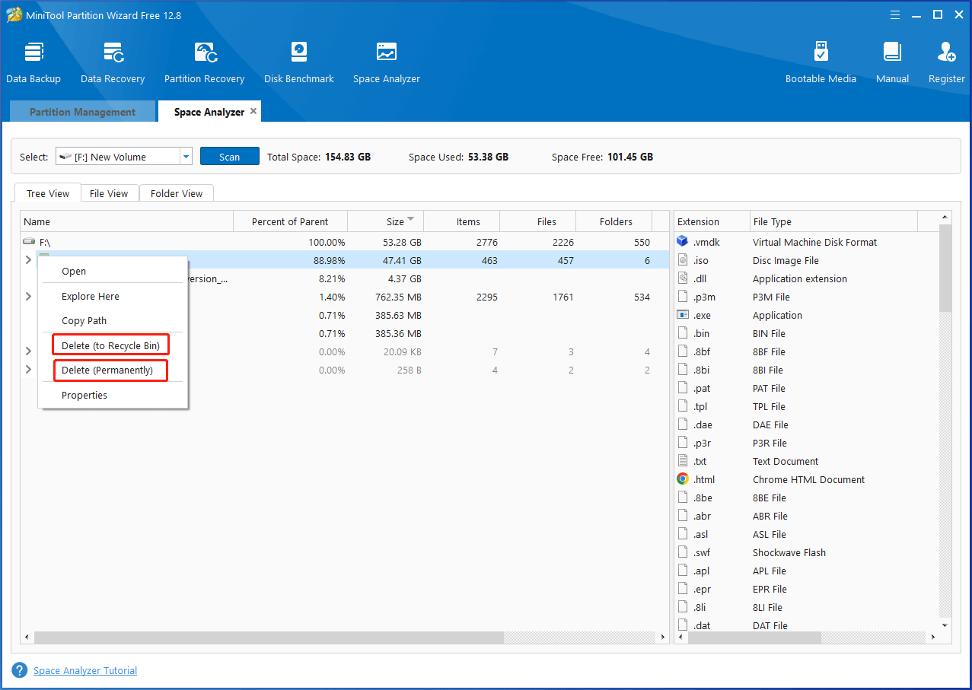This screenshot has height=690, width=972.
Task: Click the F:\ drive icon in the tree
Action: click(x=29, y=242)
